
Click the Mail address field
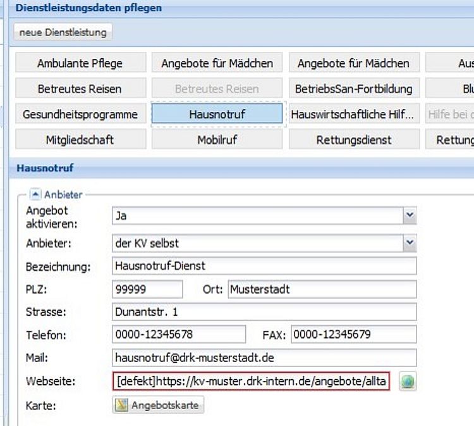[x=264, y=358]
